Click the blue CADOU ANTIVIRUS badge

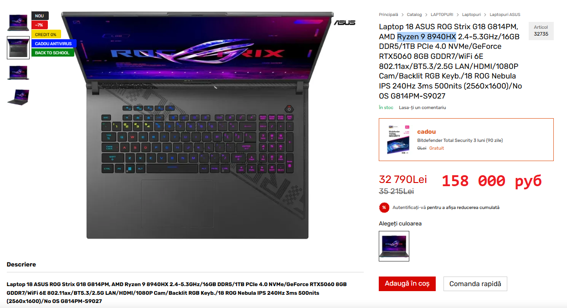[x=54, y=43]
